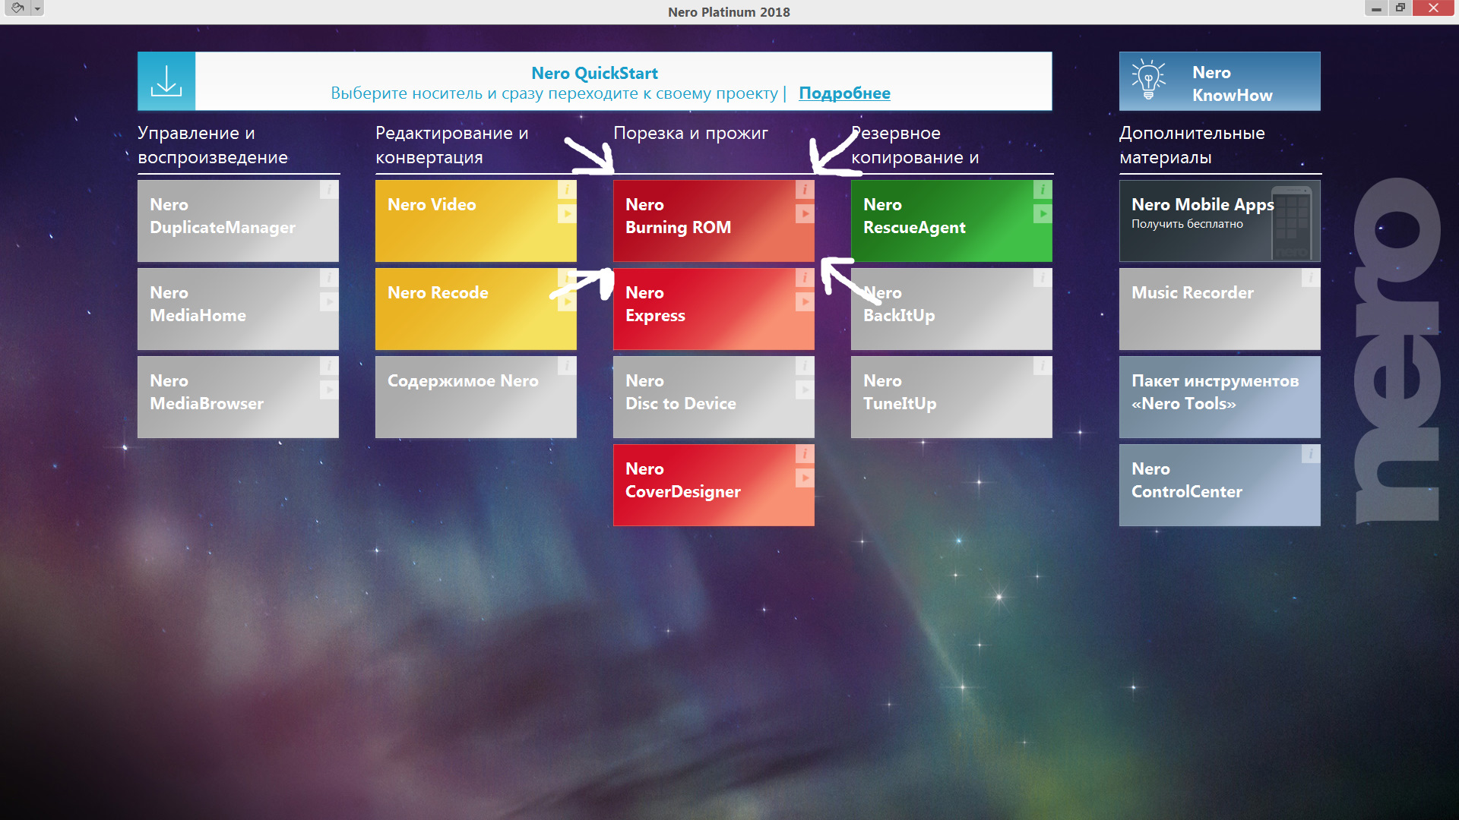Click the Nero QuickStart download arrow icon
Viewport: 1459px width, 820px height.
pos(166,81)
